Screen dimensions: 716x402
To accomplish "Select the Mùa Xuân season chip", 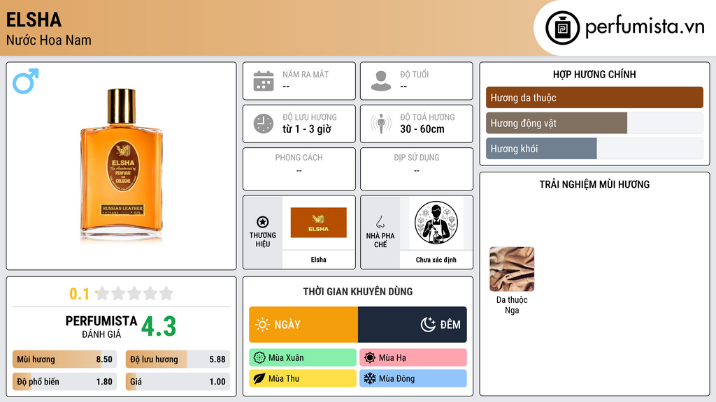I will 303,358.
